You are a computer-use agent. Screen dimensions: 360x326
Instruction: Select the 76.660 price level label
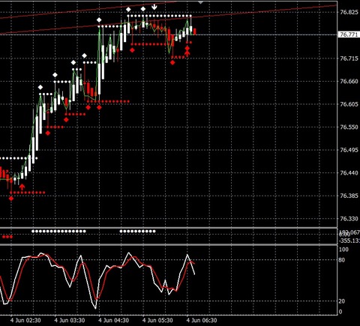tap(349, 81)
